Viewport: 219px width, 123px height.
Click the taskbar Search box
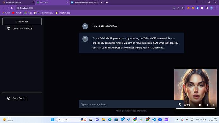(x=72, y=120)
